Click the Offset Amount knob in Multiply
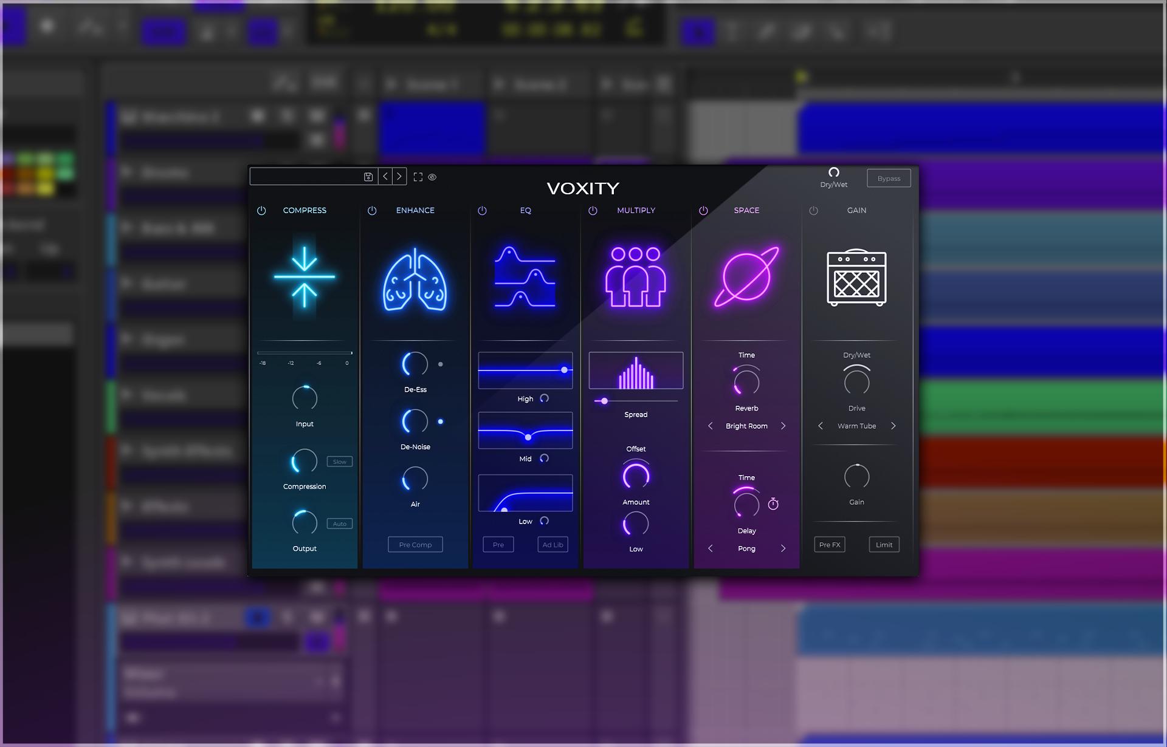This screenshot has height=747, width=1167. click(x=636, y=476)
